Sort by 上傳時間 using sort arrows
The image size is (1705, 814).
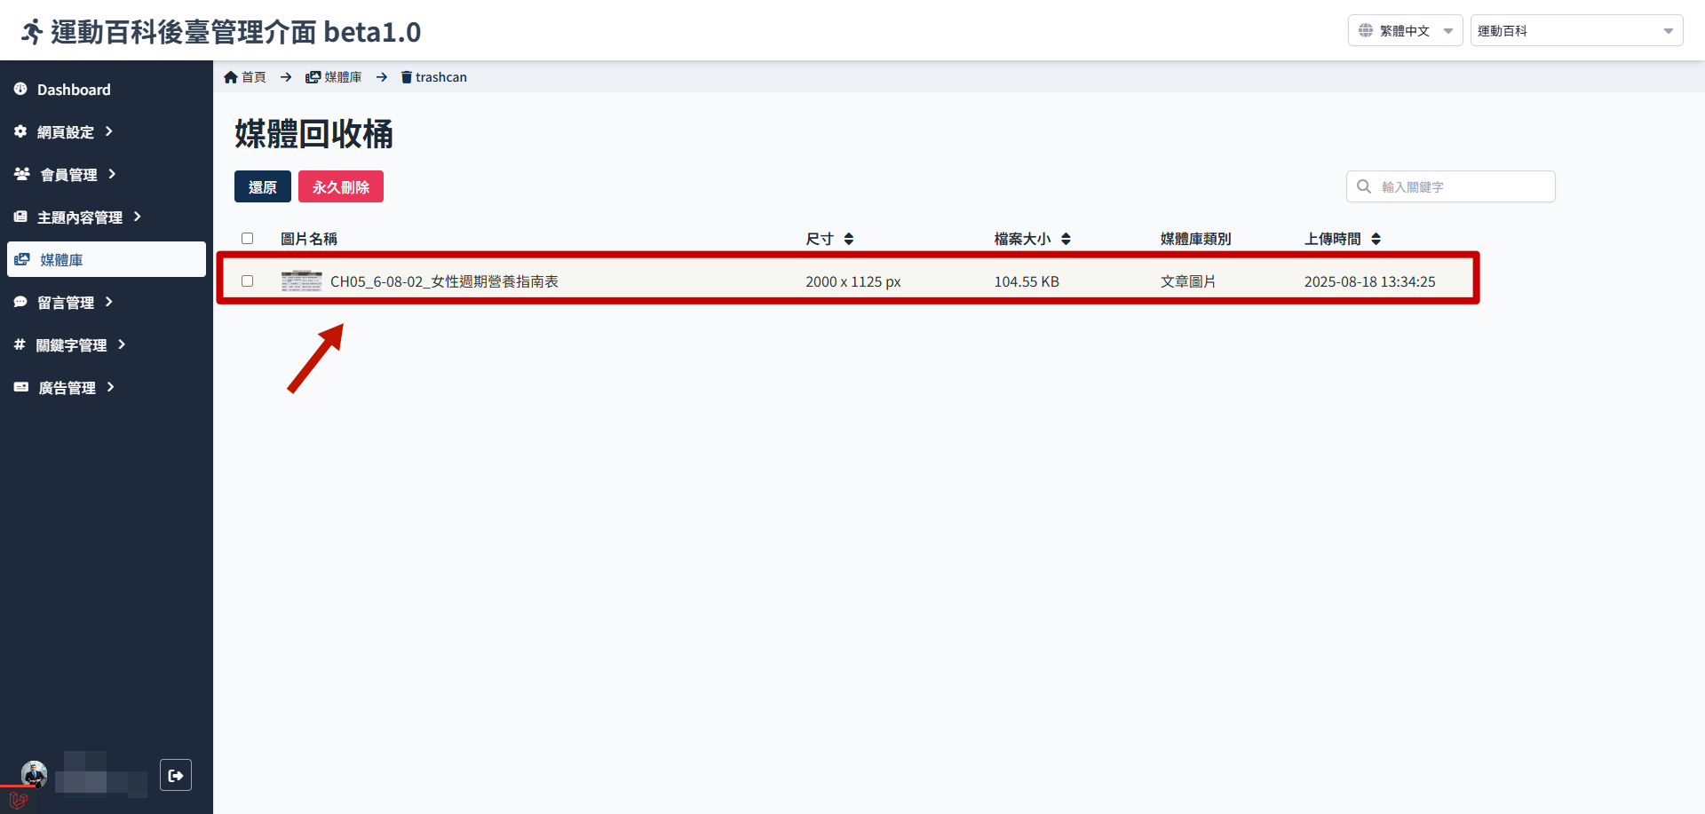point(1376,239)
